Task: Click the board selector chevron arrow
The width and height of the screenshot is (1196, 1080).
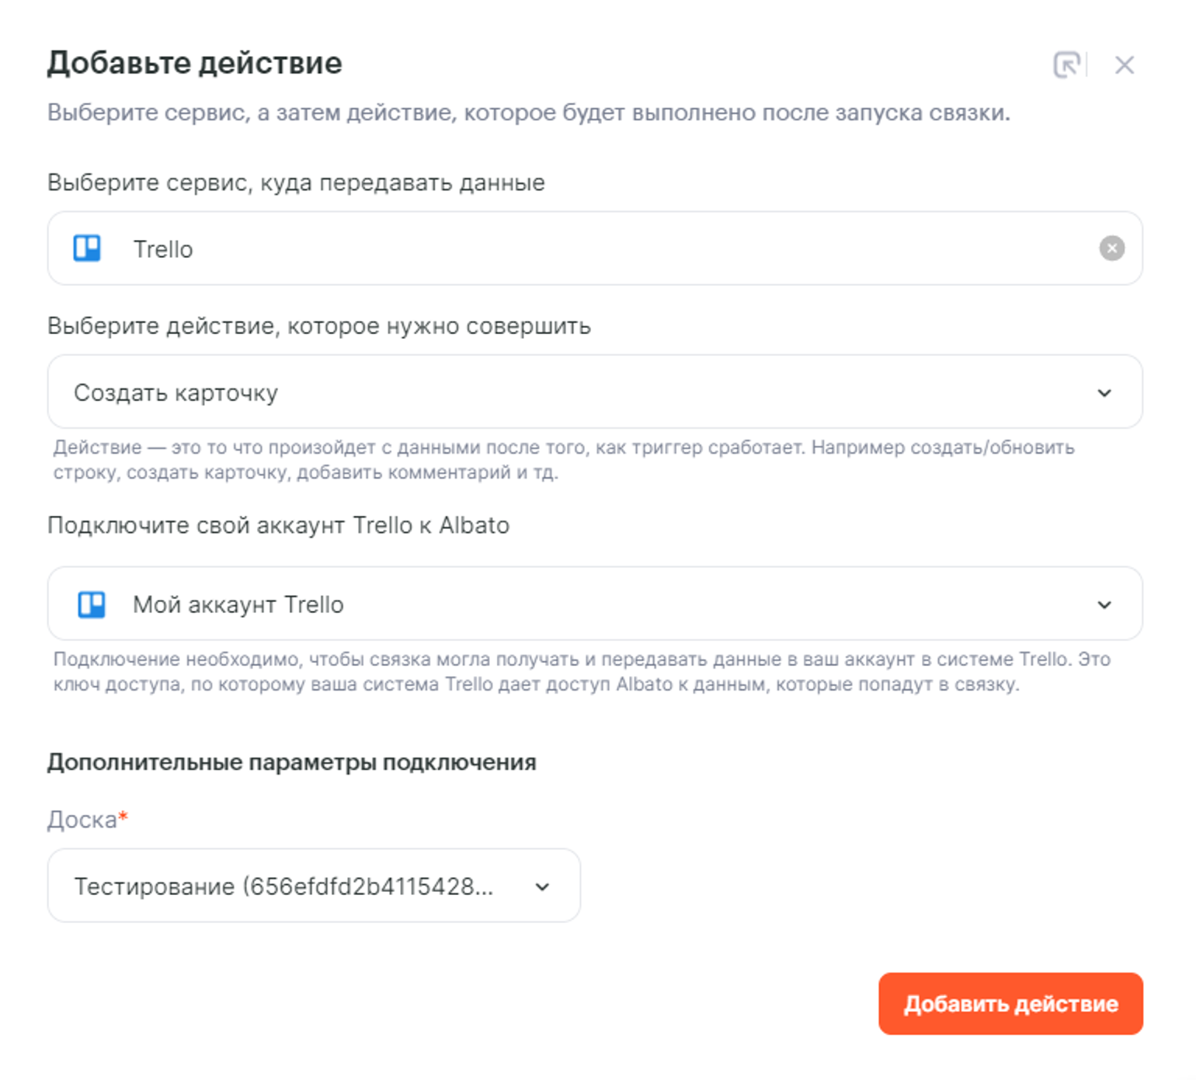Action: [542, 887]
